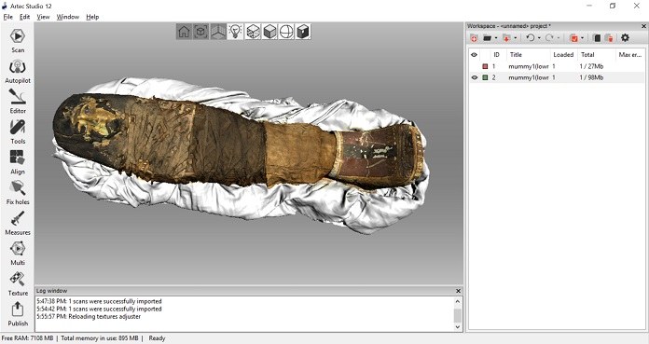This screenshot has height=344, width=649.
Task: Toggle the grid planes display icon
Action: pyautogui.click(x=218, y=32)
